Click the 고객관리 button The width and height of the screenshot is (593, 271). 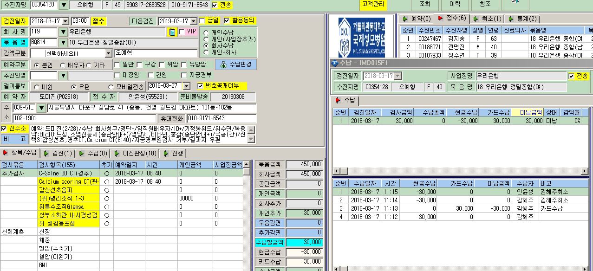[373, 4]
